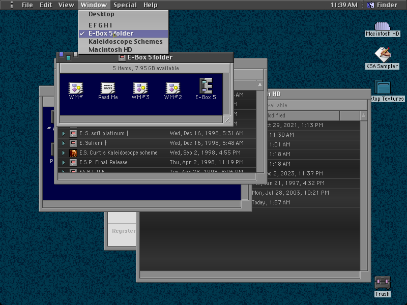Image resolution: width=407 pixels, height=305 pixels.
Task: Click the Macintosh HD desktop drive icon
Action: click(x=383, y=26)
